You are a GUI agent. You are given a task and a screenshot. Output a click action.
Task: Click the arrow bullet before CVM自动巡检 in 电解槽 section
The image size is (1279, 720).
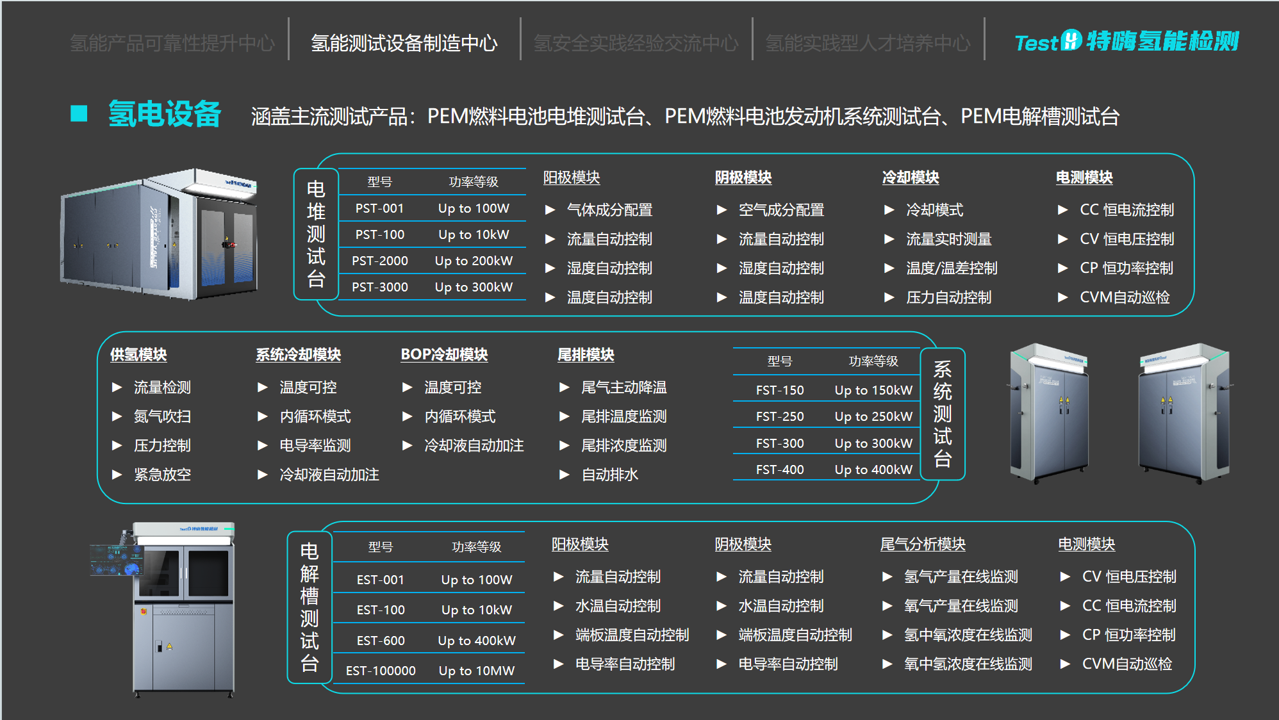click(1064, 664)
